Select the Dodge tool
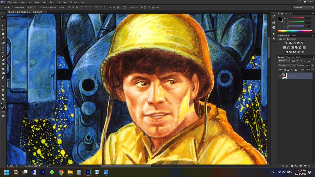Screen dimensions: 315x177 click(3, 73)
